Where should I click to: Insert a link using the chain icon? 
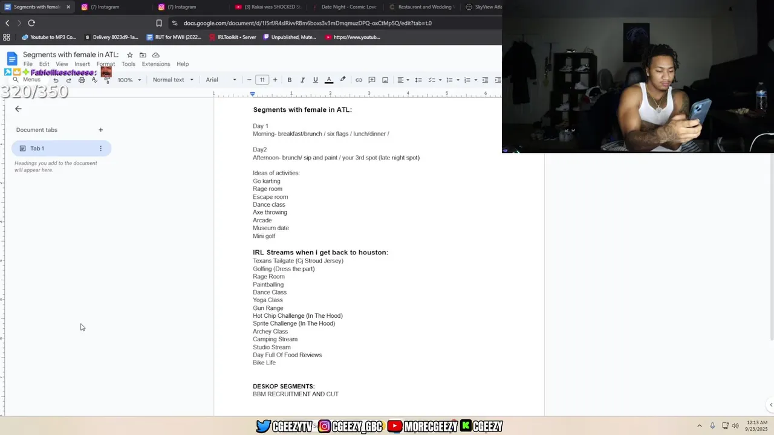(x=359, y=80)
